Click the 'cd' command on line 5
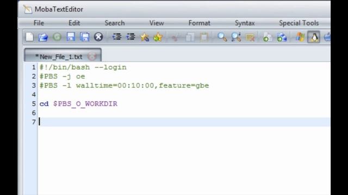The height and width of the screenshot is (195, 348). (44, 103)
